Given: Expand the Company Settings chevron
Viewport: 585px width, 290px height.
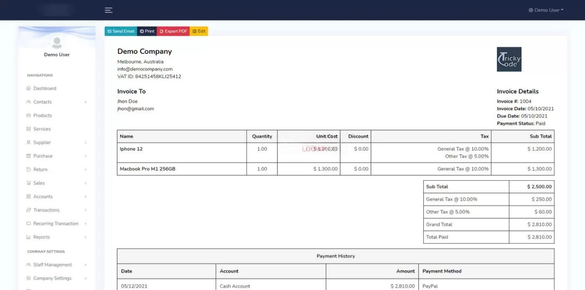Looking at the screenshot, I should point(85,279).
